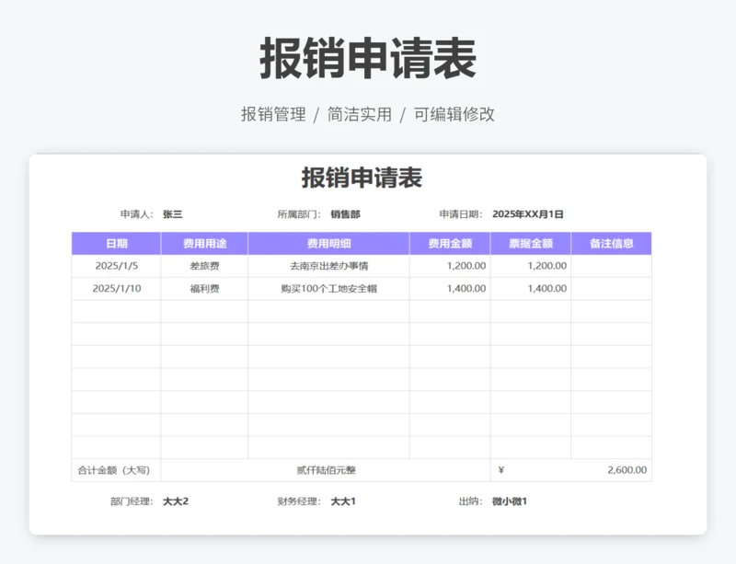Select the finance manager name 大大1

click(343, 501)
